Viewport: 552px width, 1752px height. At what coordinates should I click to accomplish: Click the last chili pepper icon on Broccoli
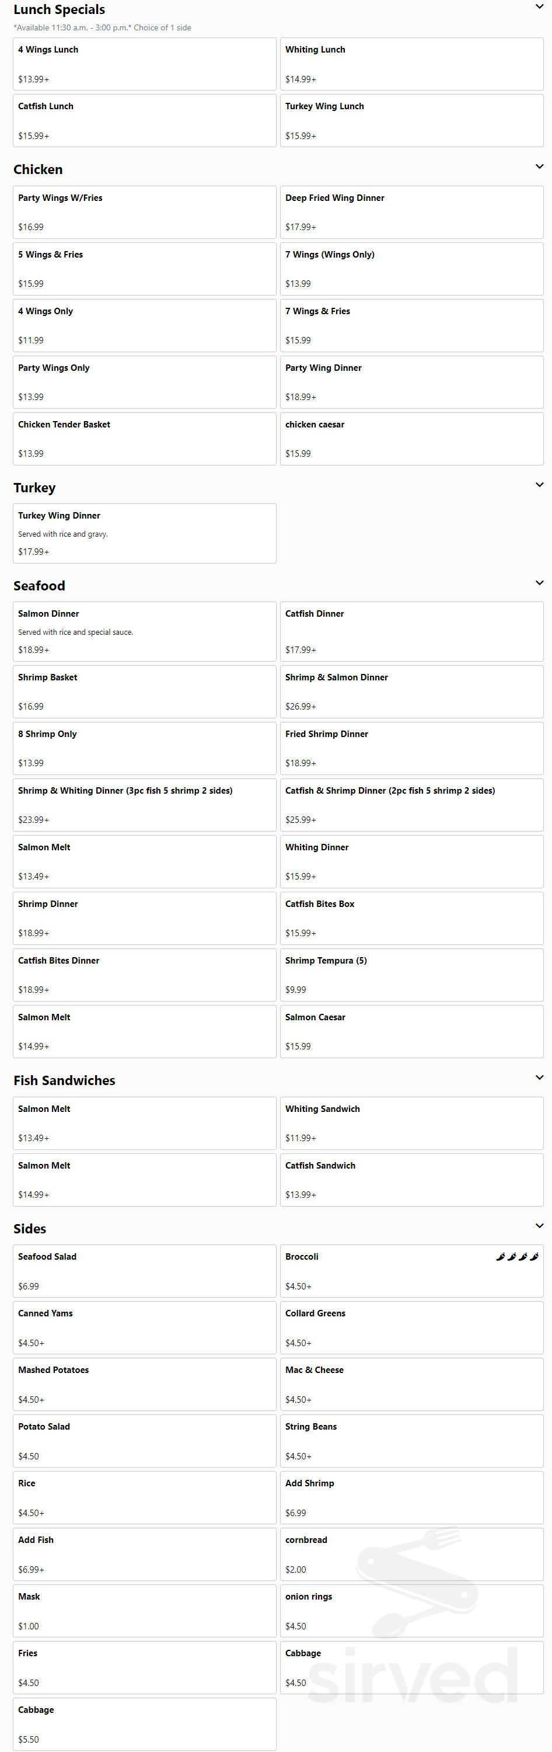(534, 1257)
